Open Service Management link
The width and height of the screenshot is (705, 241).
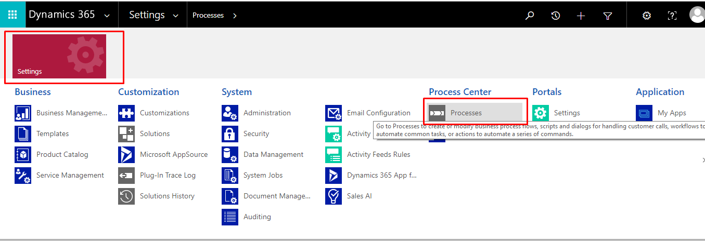[x=70, y=175]
